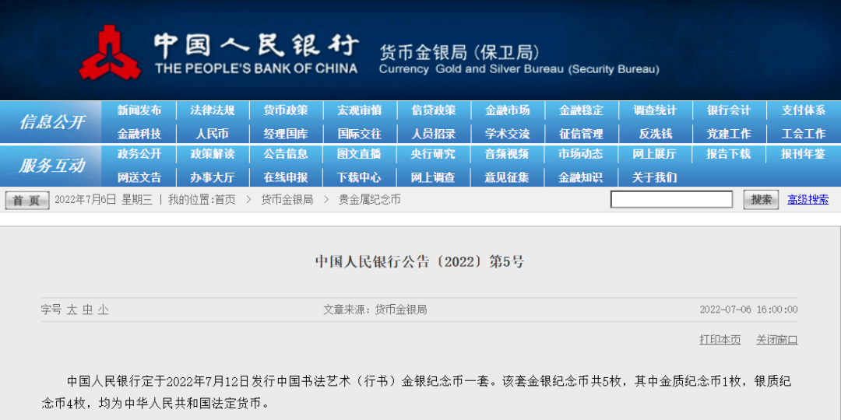Click 打印本页 to print the page

720,340
